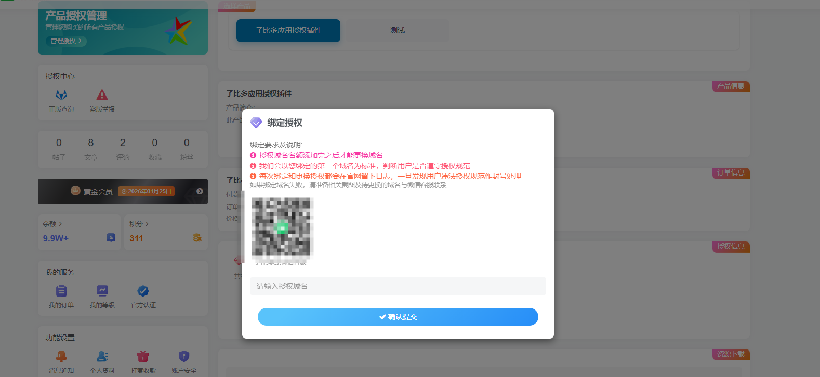The width and height of the screenshot is (820, 377).
Task: Open the 文章 count showing 8
Action: tap(91, 149)
